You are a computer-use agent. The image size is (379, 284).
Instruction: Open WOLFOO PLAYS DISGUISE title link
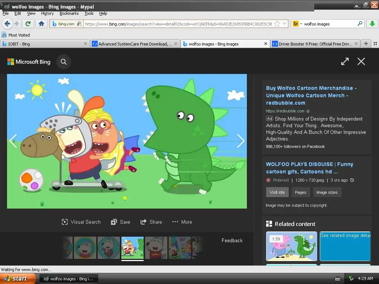(310, 168)
